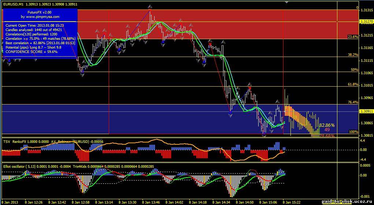The height and width of the screenshot is (205, 374).
Task: Select the 38.2% Fibonacci level label
Action: pos(352,55)
